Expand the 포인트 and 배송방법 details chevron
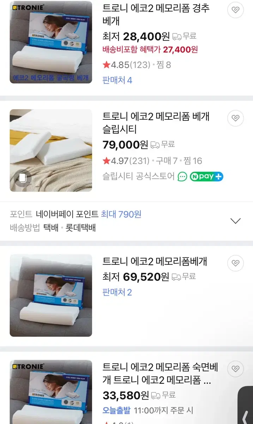The image size is (253, 424). click(235, 221)
